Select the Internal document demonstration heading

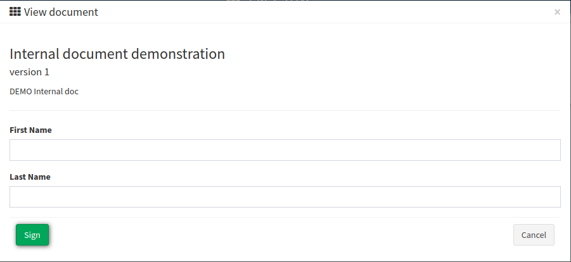[x=117, y=54]
